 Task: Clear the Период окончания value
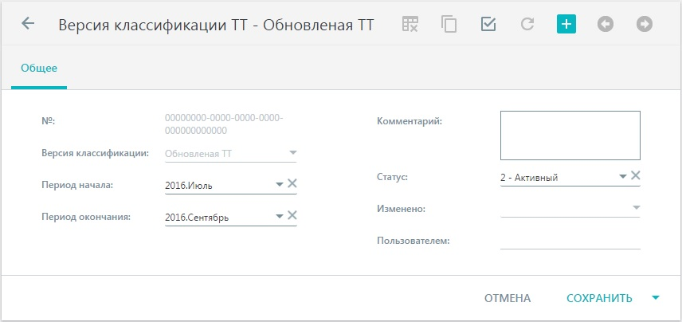[x=292, y=215]
